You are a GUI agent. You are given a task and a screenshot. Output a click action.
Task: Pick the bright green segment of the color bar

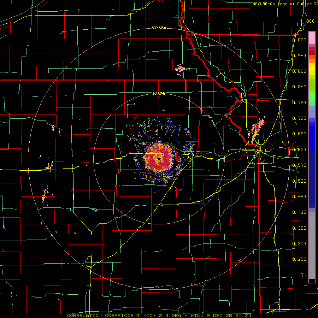[312, 96]
